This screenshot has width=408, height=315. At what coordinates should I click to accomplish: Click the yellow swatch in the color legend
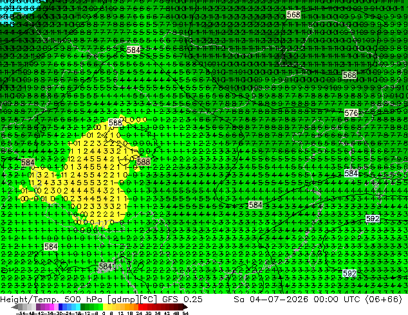(x=105, y=307)
